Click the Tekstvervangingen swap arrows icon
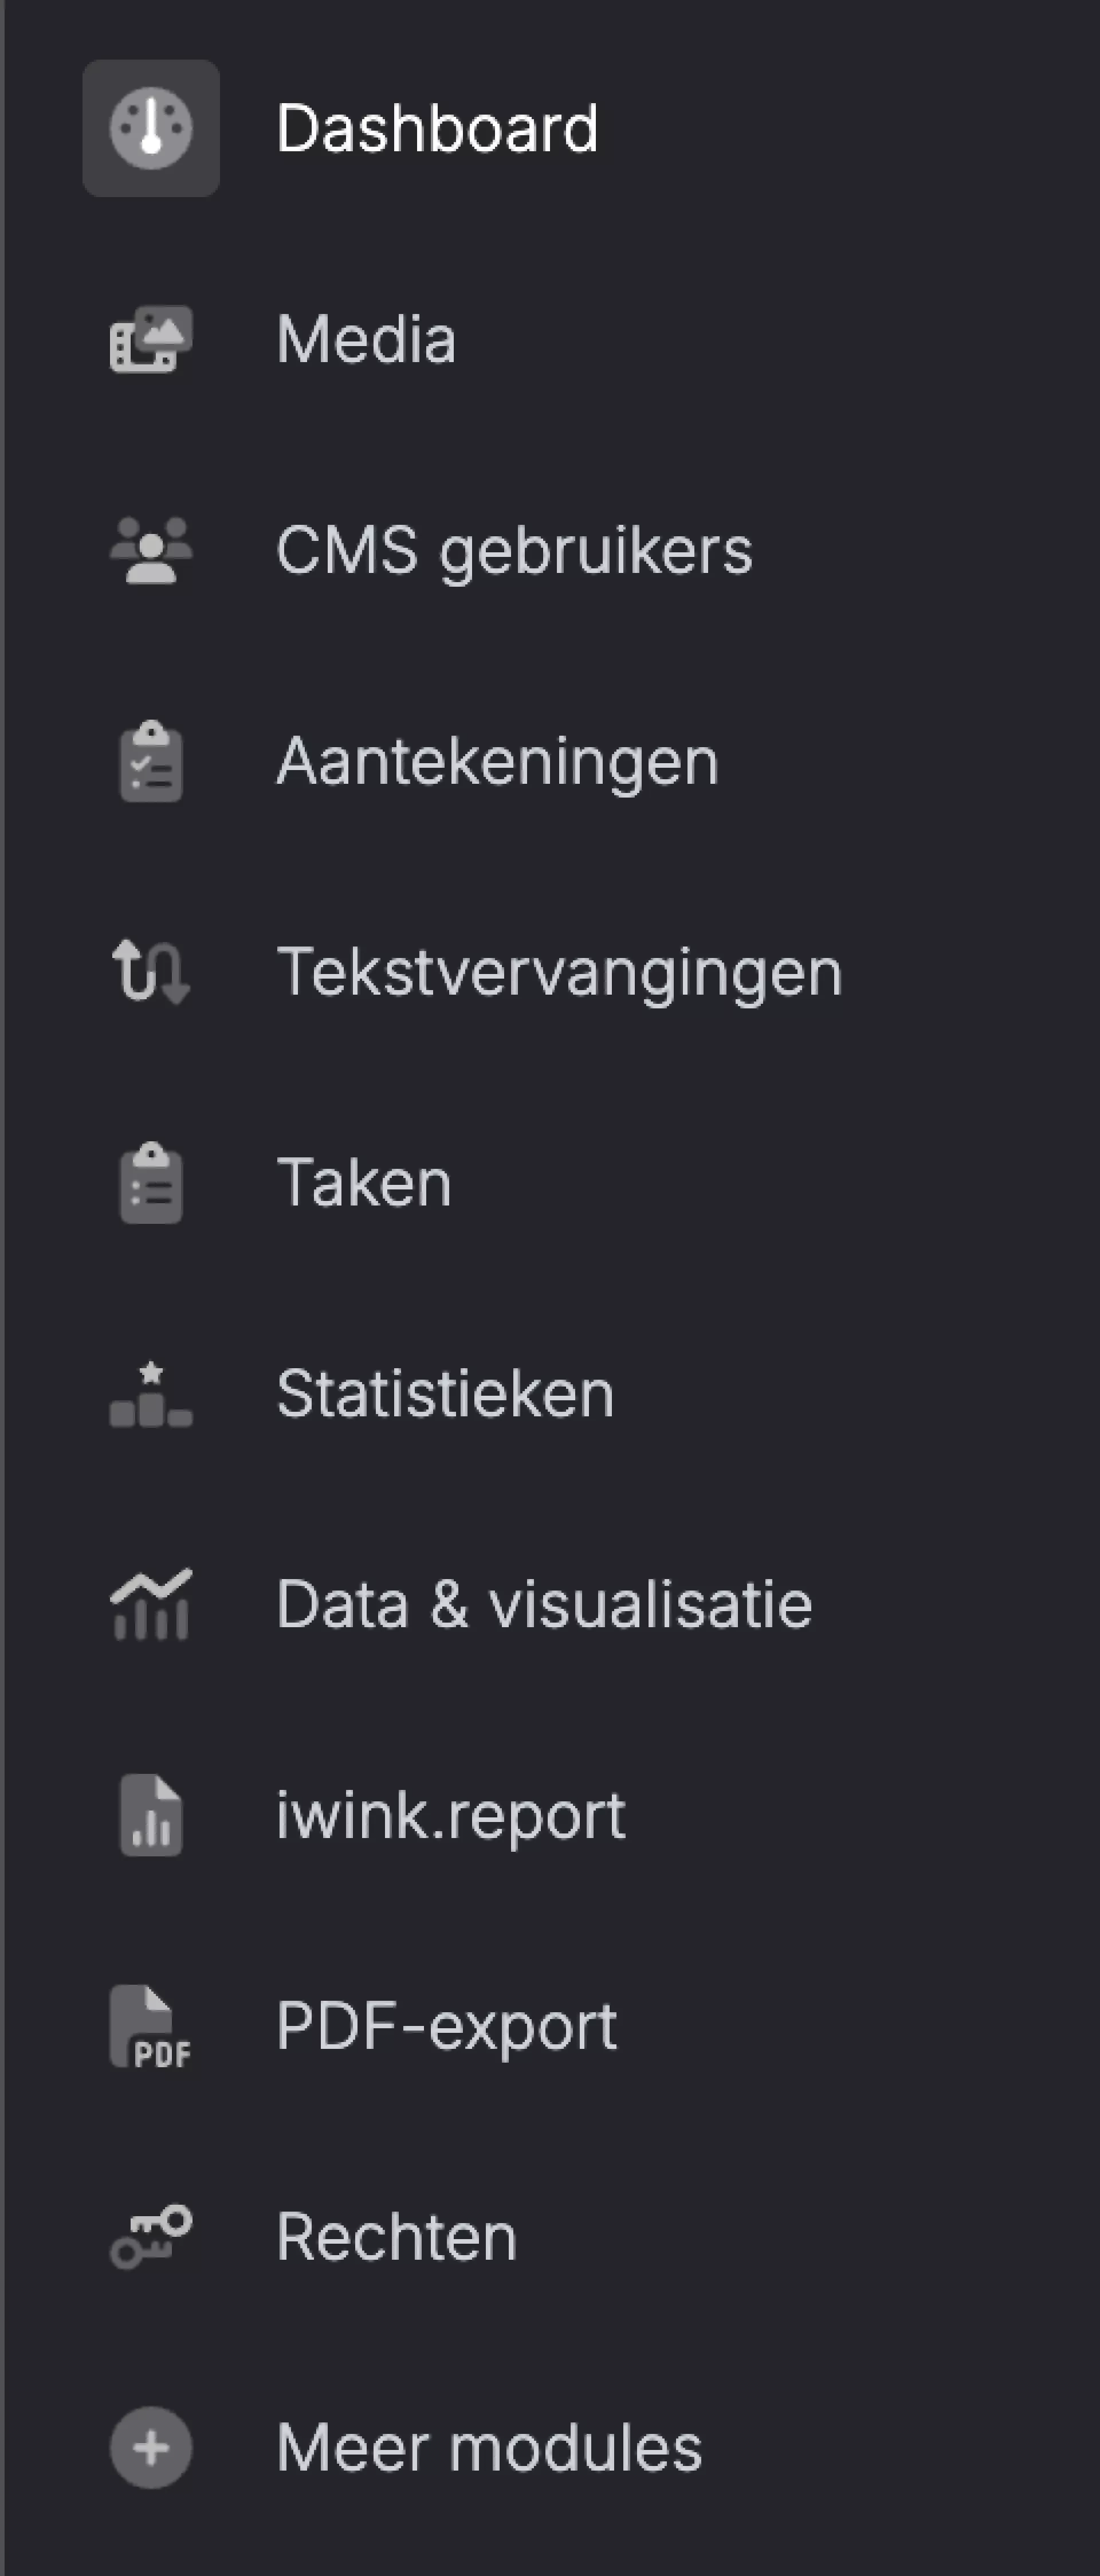Image resolution: width=1100 pixels, height=2576 pixels. (151, 972)
